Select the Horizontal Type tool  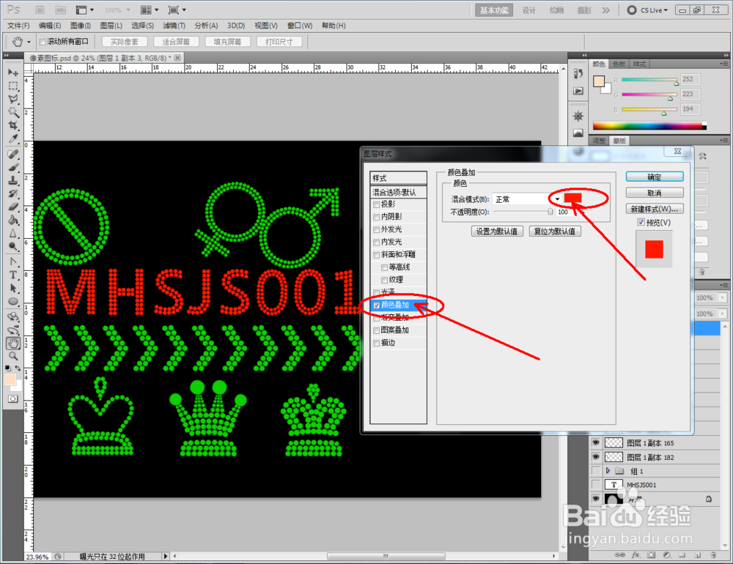tap(13, 275)
